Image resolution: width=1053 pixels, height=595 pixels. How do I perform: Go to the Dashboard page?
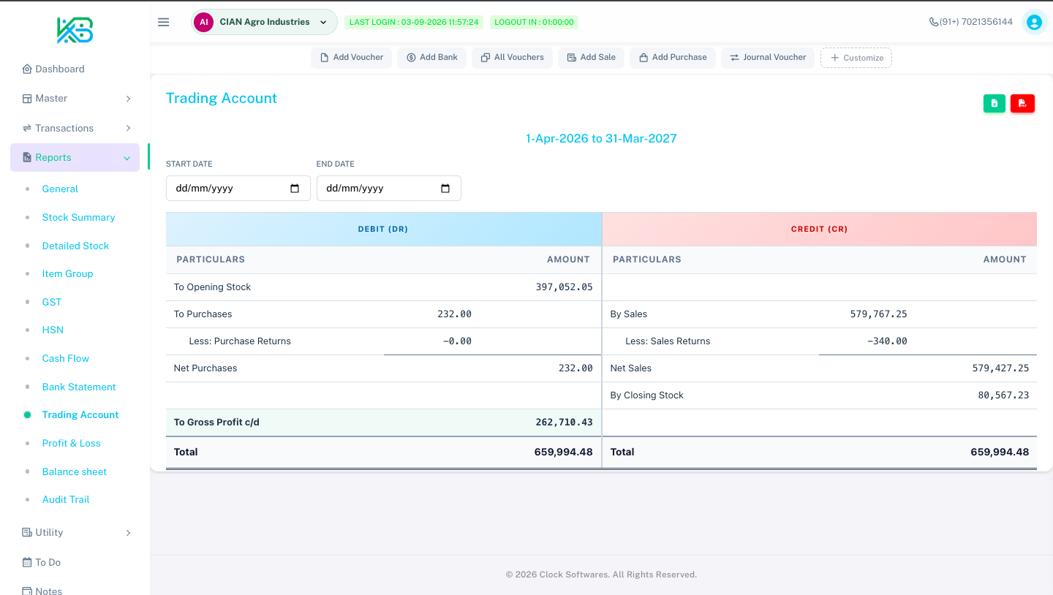point(53,69)
